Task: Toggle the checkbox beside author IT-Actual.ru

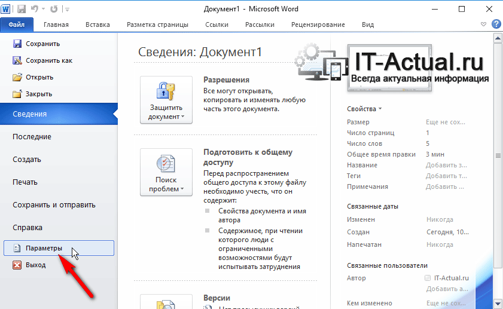Action: pos(427,278)
